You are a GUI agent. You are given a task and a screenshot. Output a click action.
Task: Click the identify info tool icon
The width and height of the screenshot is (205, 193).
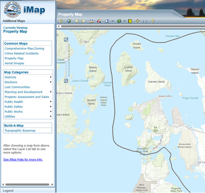pos(107,21)
